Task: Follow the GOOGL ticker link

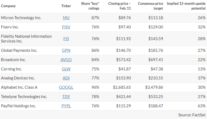Action: pyautogui.click(x=66, y=87)
